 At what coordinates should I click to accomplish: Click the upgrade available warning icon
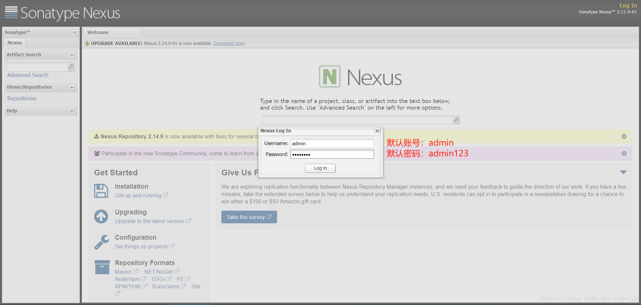87,43
